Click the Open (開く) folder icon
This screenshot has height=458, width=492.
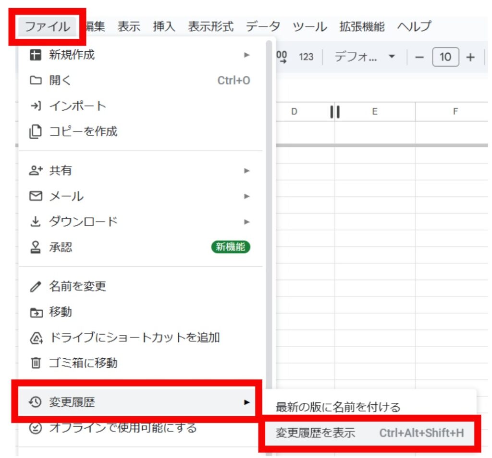(x=36, y=81)
